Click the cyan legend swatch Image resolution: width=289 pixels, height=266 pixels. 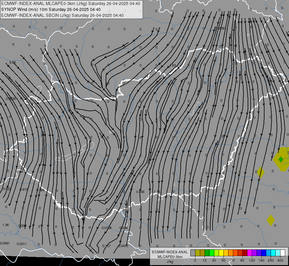point(273,253)
